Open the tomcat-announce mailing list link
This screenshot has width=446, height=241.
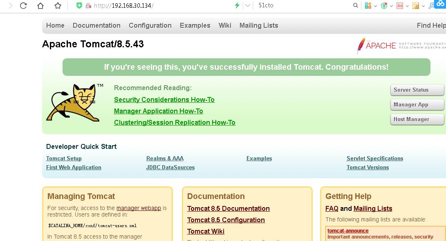coord(348,231)
